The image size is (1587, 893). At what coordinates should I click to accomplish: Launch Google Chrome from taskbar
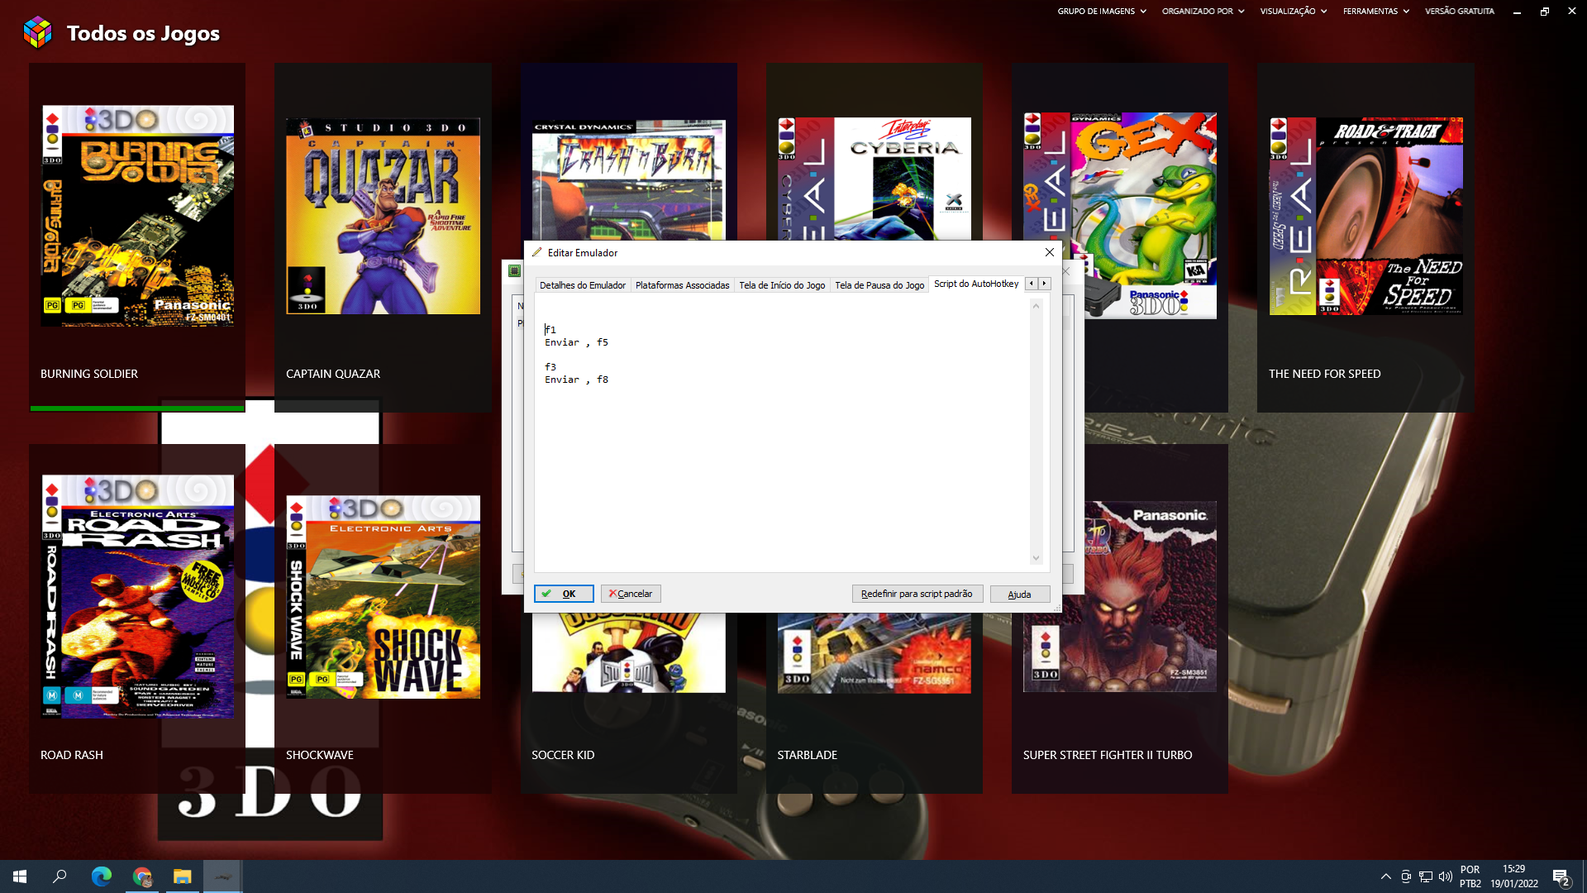click(142, 876)
